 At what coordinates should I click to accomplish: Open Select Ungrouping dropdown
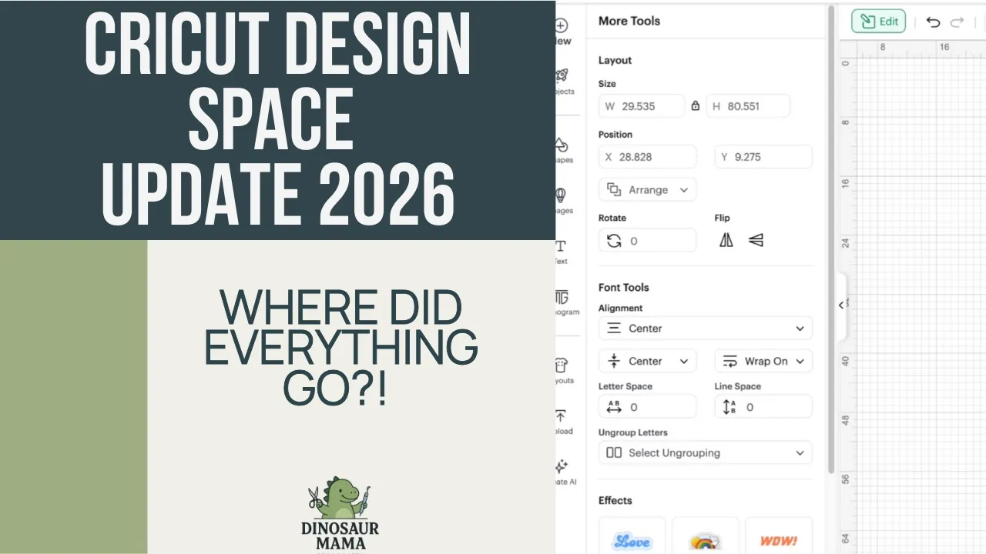[x=705, y=453]
